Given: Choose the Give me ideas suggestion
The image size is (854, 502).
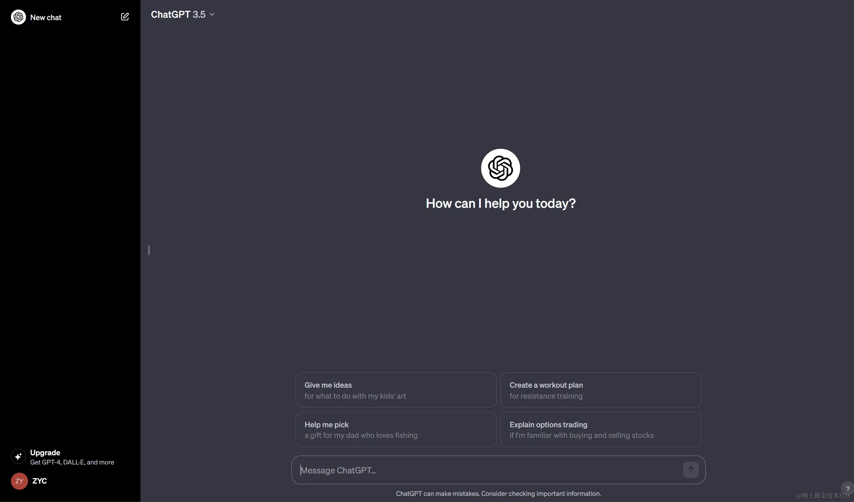Looking at the screenshot, I should click(x=396, y=390).
